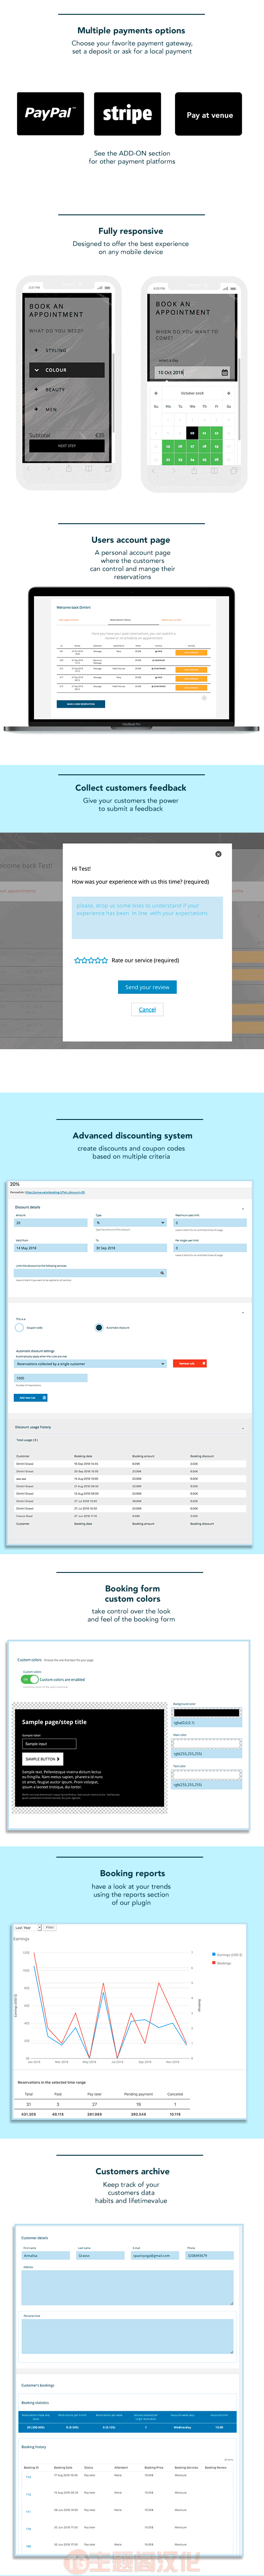
Task: Click Send your review button
Action: [x=147, y=987]
